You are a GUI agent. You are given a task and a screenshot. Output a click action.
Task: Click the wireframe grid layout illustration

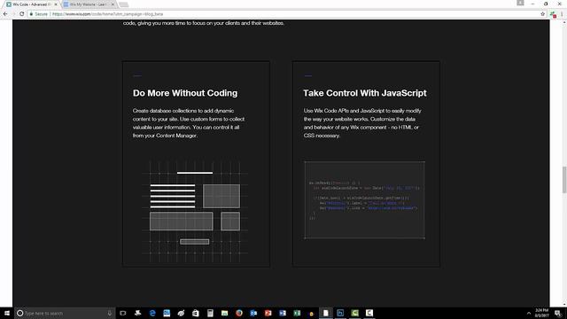[195, 211]
